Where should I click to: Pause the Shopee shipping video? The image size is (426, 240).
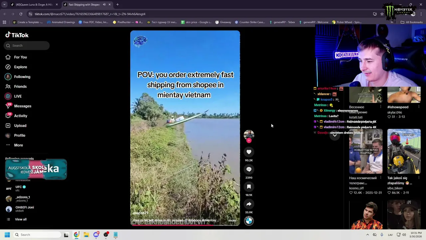[x=185, y=128]
